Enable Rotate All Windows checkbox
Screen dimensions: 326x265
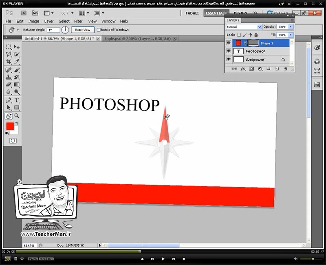pos(99,30)
